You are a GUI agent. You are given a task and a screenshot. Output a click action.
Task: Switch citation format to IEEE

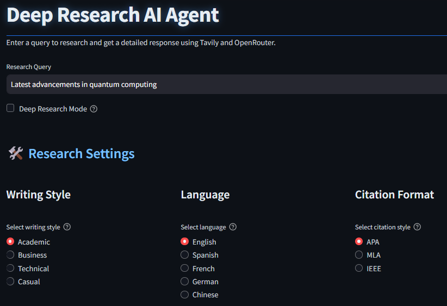pos(359,268)
